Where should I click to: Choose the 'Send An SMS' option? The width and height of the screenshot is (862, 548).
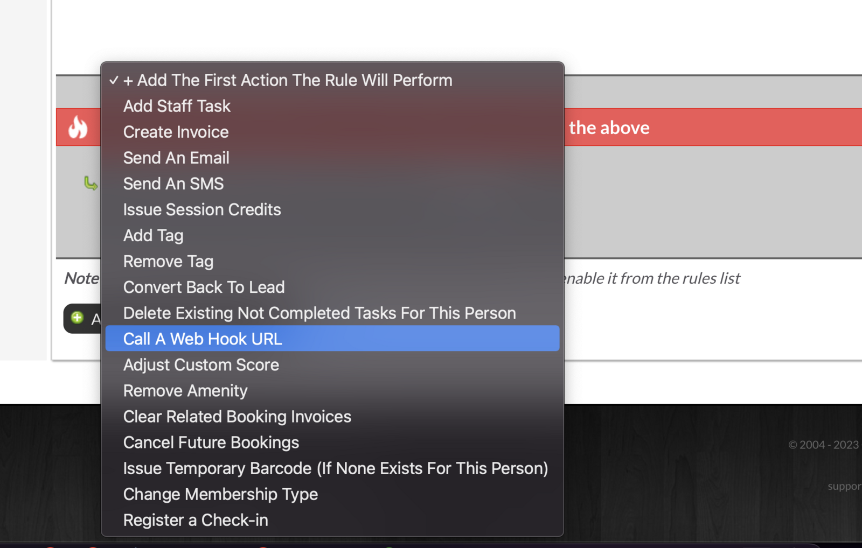click(x=173, y=184)
